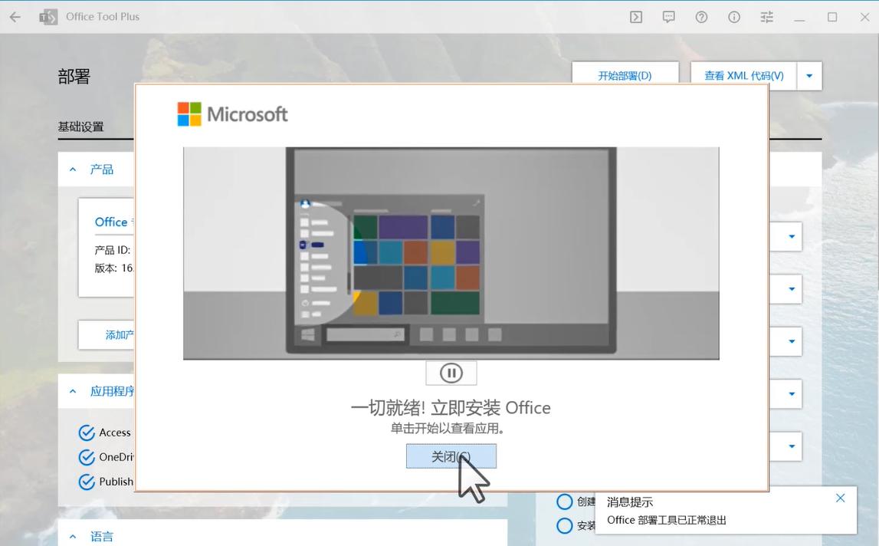Screen dimensions: 879x546
Task: Click 关闭(C) in the installer dialog
Action: [451, 456]
